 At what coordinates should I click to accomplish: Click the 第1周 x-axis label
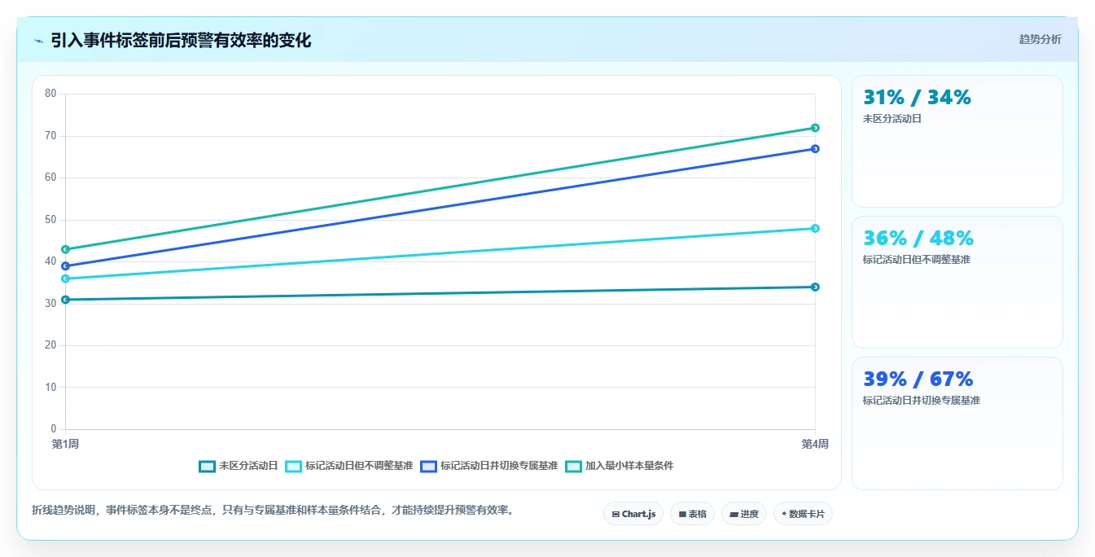tap(65, 444)
